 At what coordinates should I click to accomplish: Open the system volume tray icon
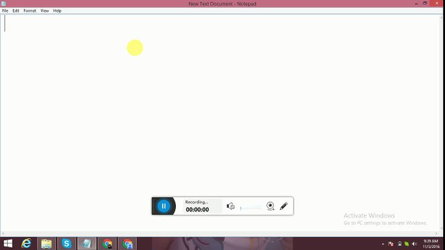(x=414, y=244)
